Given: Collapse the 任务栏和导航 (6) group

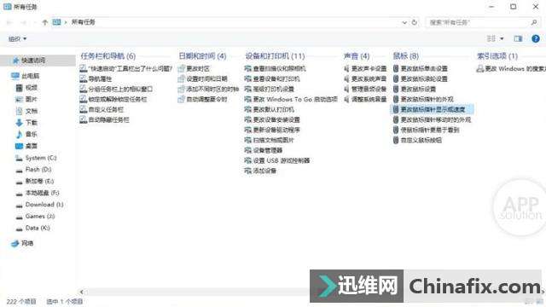Looking at the screenshot, I should tap(108, 55).
